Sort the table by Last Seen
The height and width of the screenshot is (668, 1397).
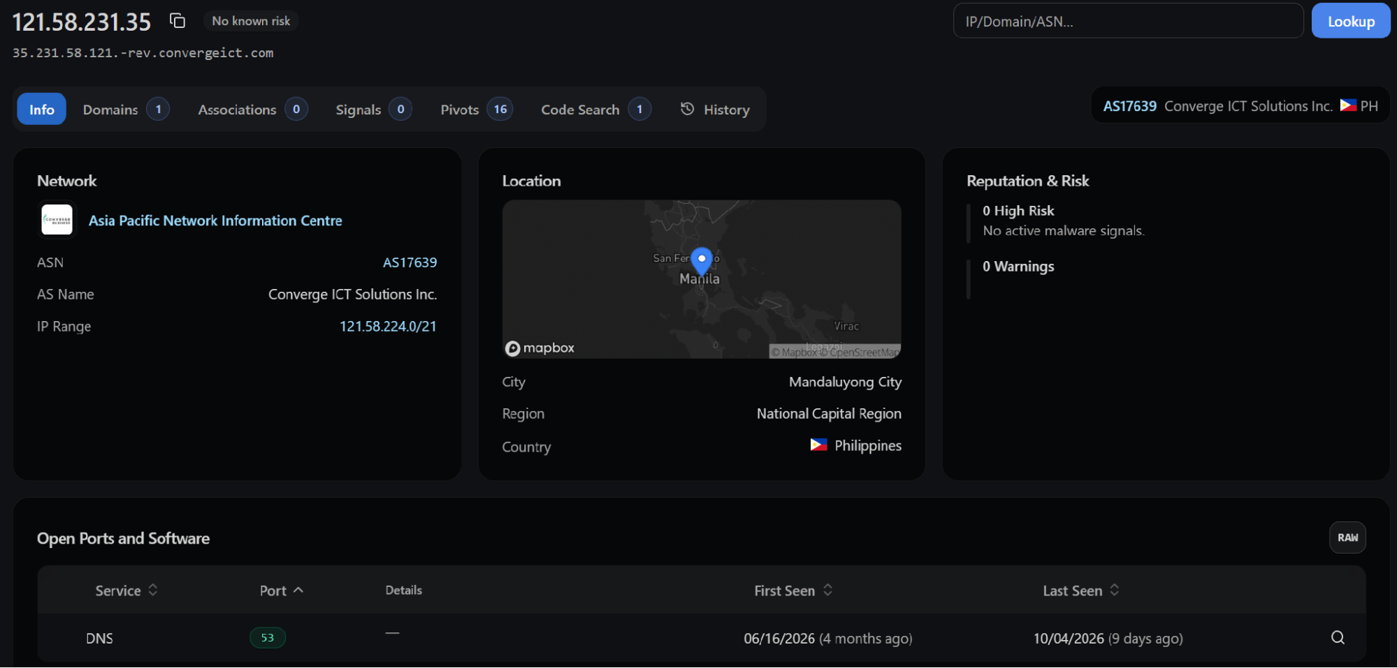[x=1081, y=591]
